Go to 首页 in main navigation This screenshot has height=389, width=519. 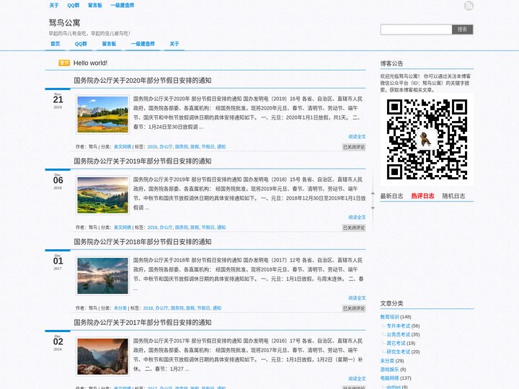56,44
